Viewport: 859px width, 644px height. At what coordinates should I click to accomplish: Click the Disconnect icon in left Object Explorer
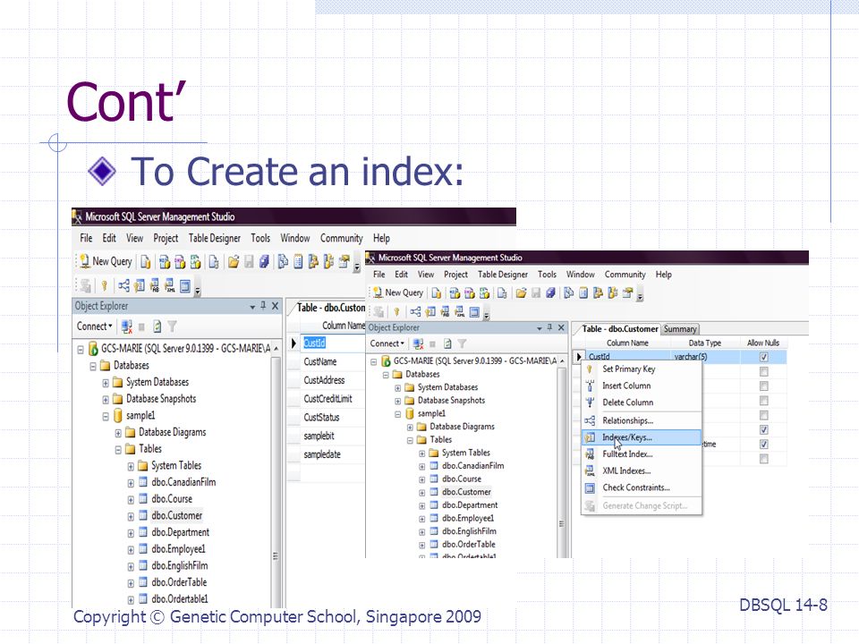126,327
